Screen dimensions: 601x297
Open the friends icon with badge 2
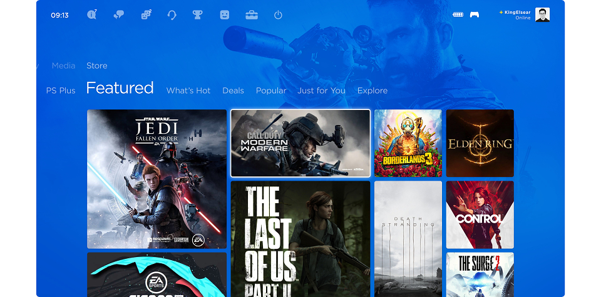(146, 15)
